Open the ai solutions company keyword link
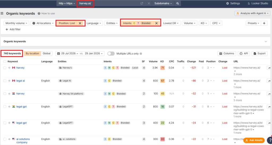Screen dimensions: 272x145 (23, 141)
